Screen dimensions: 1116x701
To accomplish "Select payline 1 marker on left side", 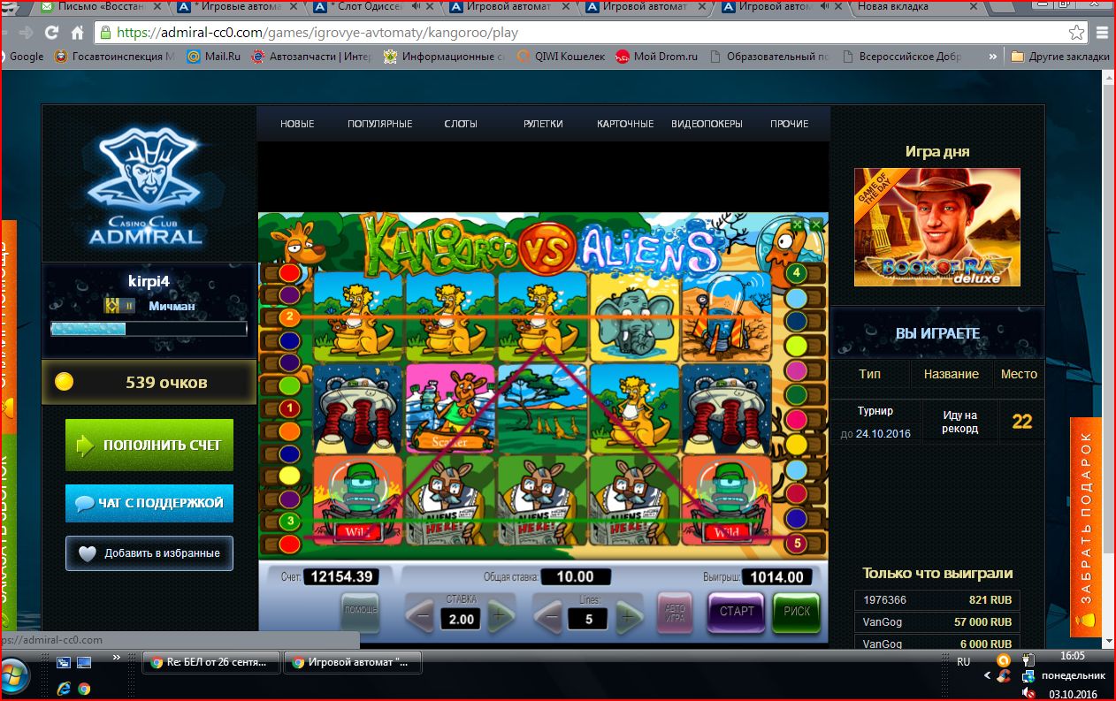I will [289, 408].
